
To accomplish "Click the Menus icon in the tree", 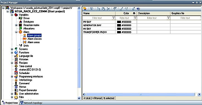I will tap(16, 87).
